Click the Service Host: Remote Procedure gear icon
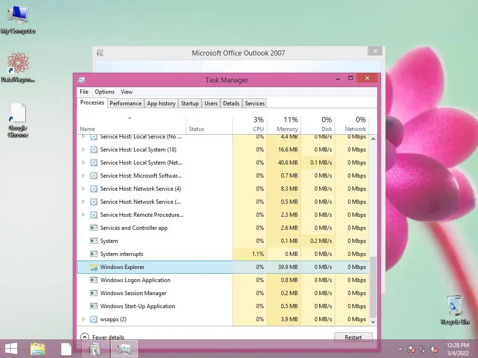Image resolution: width=478 pixels, height=358 pixels. (x=93, y=214)
